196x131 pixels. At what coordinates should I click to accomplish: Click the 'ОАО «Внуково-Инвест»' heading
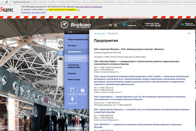tap(137, 63)
